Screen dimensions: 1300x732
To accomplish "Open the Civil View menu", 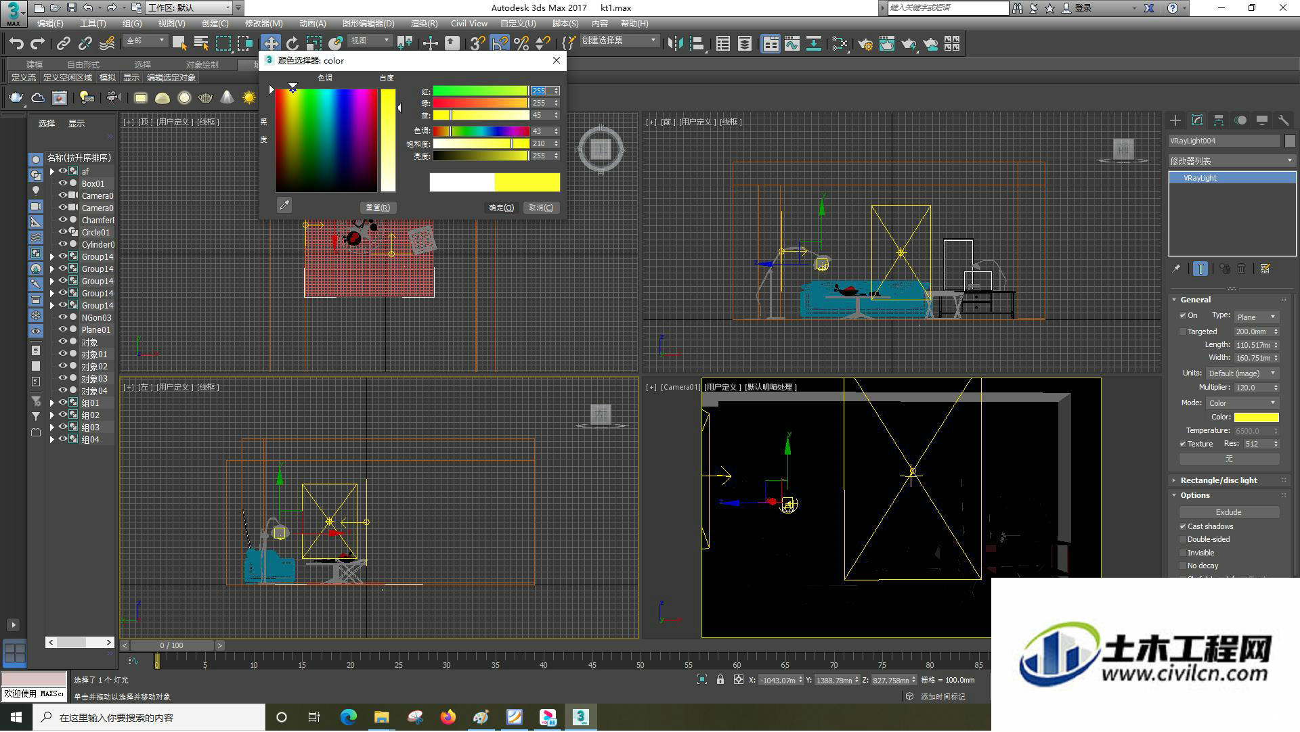I will pos(469,24).
